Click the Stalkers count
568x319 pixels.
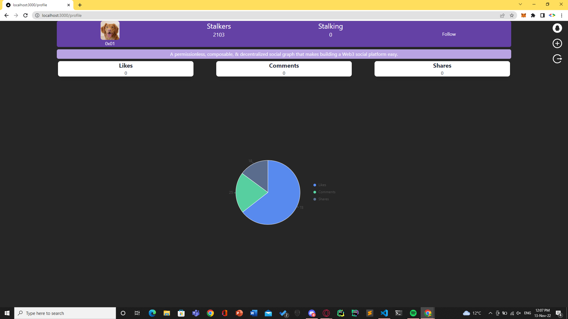(219, 35)
